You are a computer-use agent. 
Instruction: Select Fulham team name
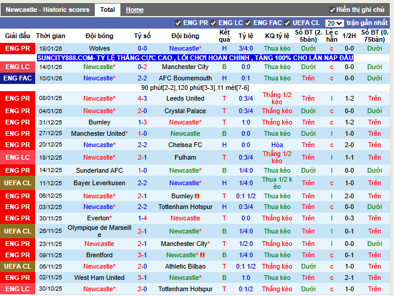tap(185, 157)
